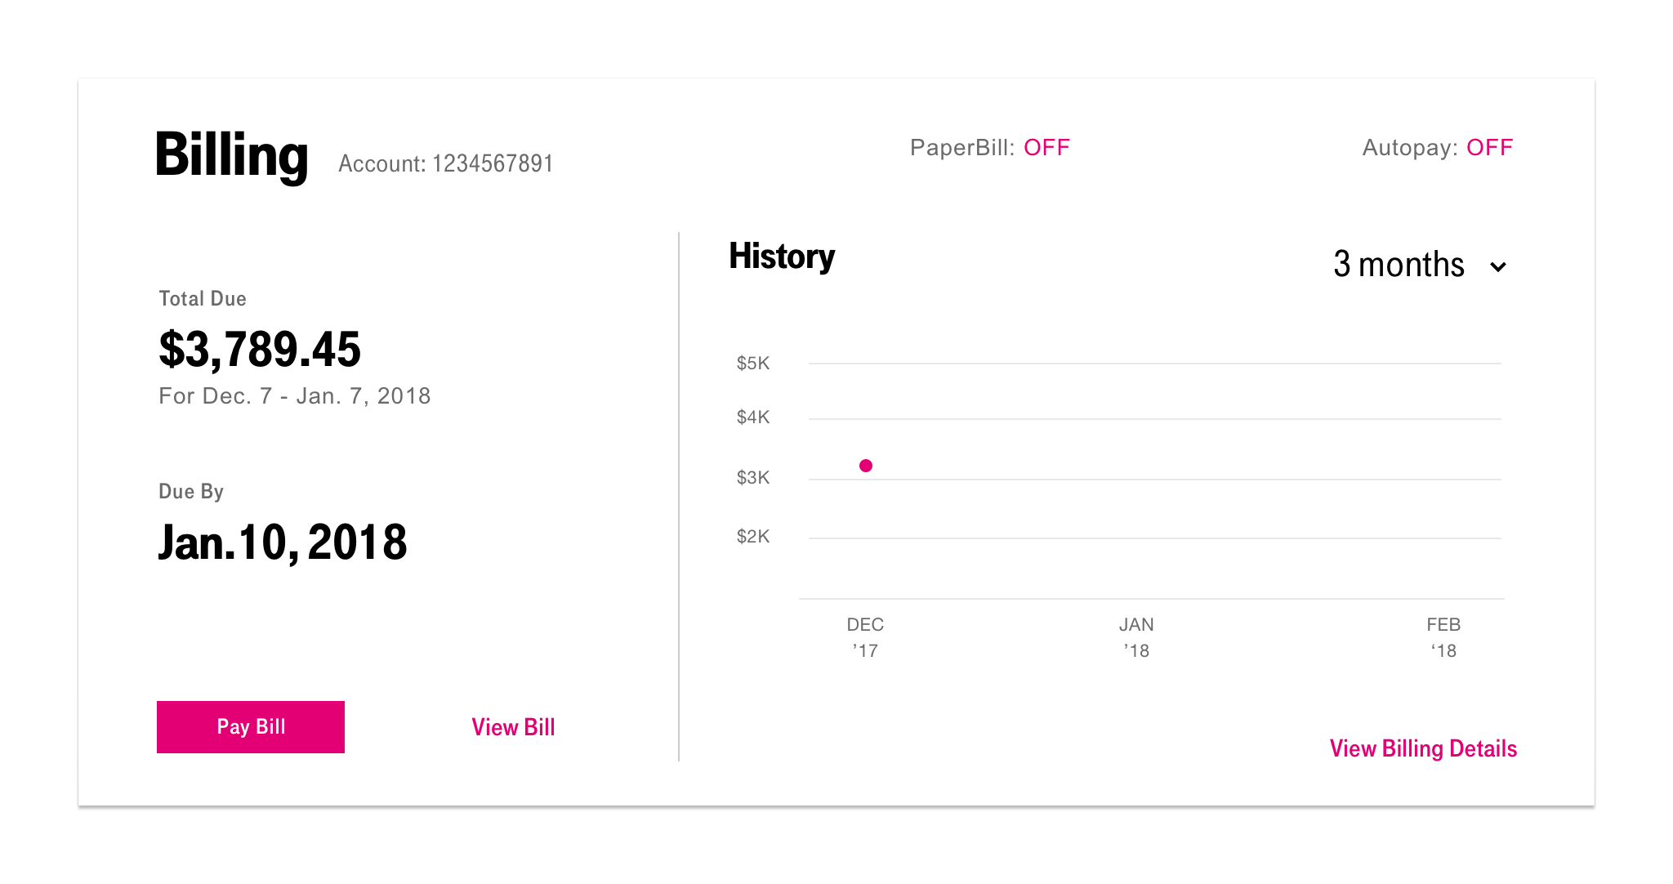Open the View Bill link

click(513, 727)
